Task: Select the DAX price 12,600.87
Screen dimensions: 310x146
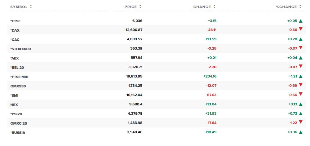Action: click(134, 30)
